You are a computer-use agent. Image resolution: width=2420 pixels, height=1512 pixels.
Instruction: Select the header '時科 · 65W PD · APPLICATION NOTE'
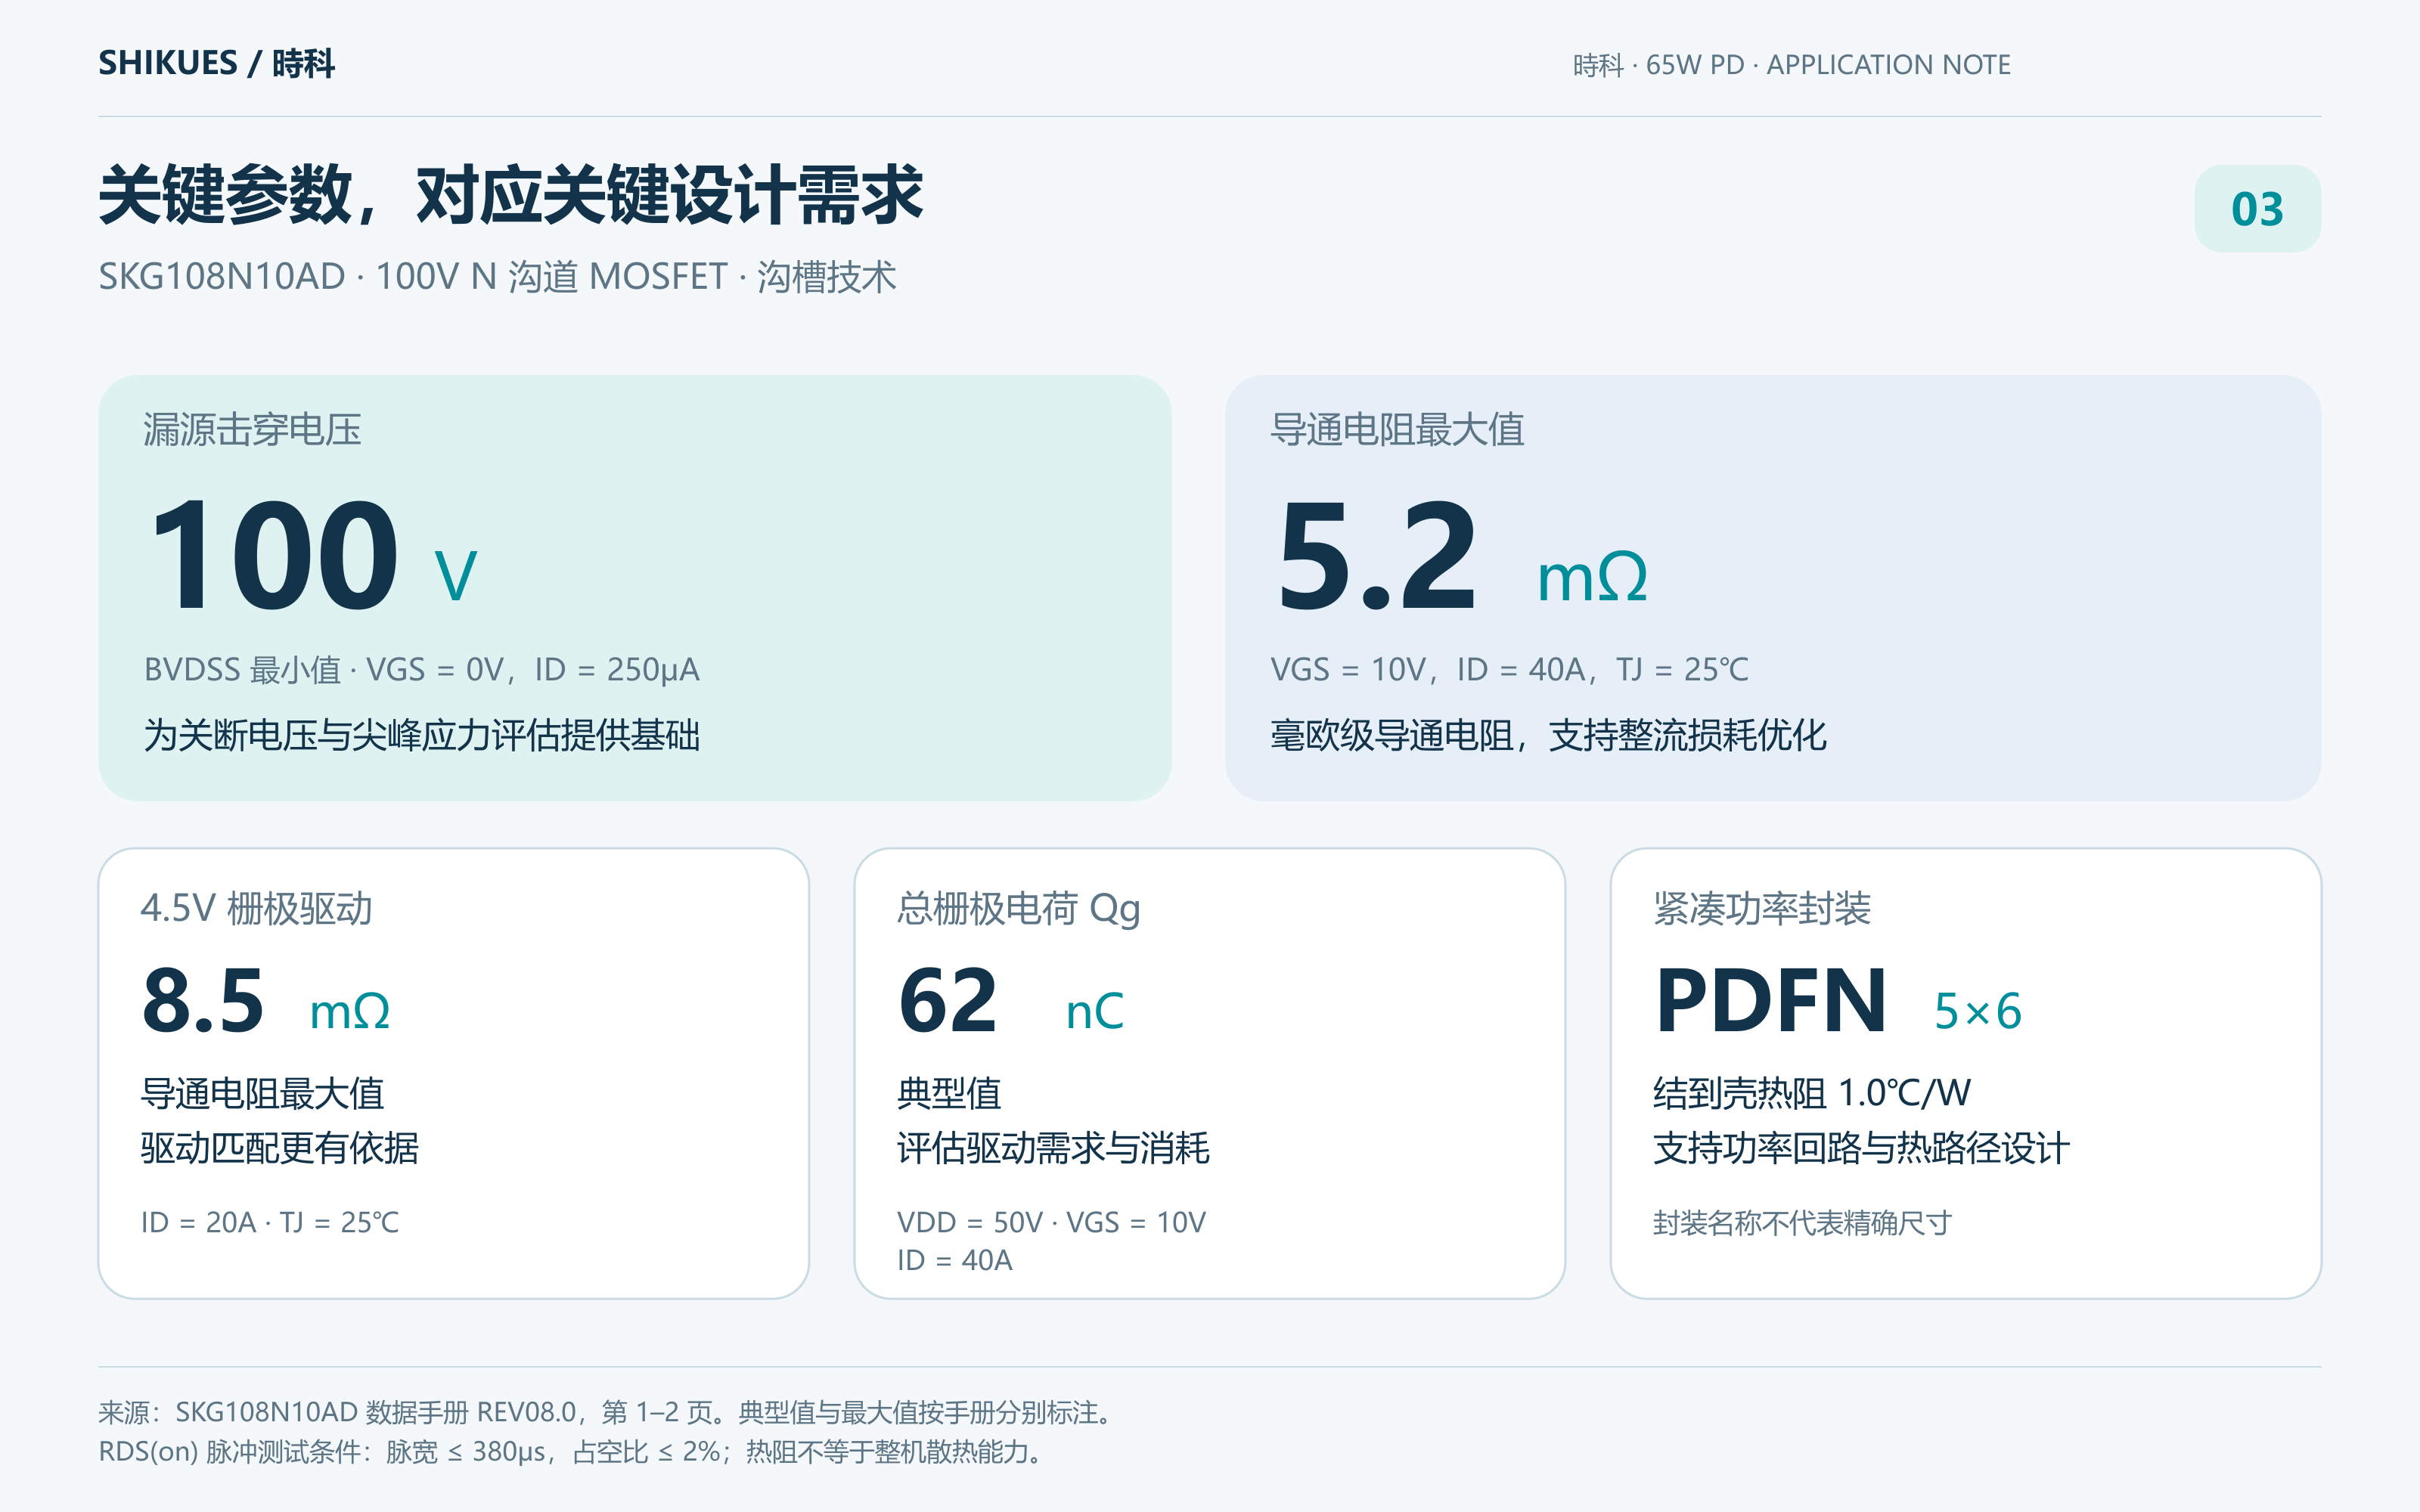click(x=1791, y=65)
